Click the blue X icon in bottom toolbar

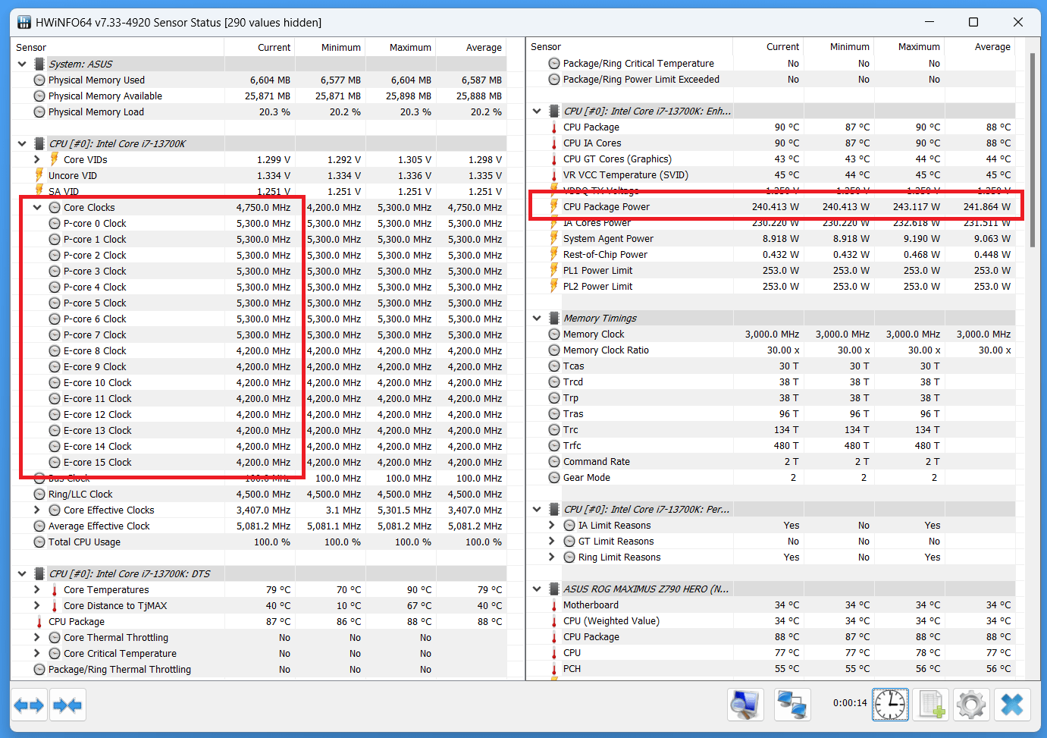coord(1012,705)
